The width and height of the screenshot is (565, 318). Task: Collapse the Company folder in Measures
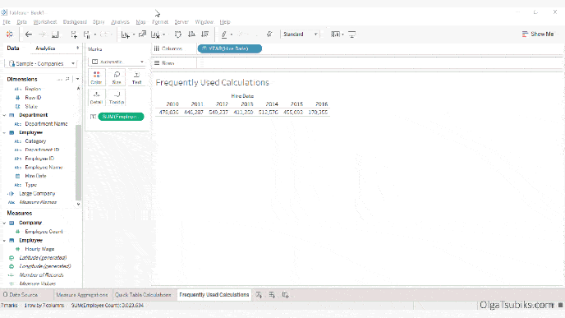[x=4, y=223]
